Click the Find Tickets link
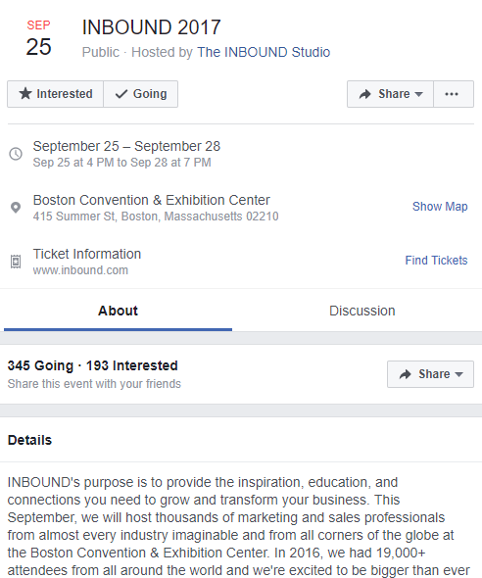Viewport: 482px width, 578px height. click(x=436, y=261)
